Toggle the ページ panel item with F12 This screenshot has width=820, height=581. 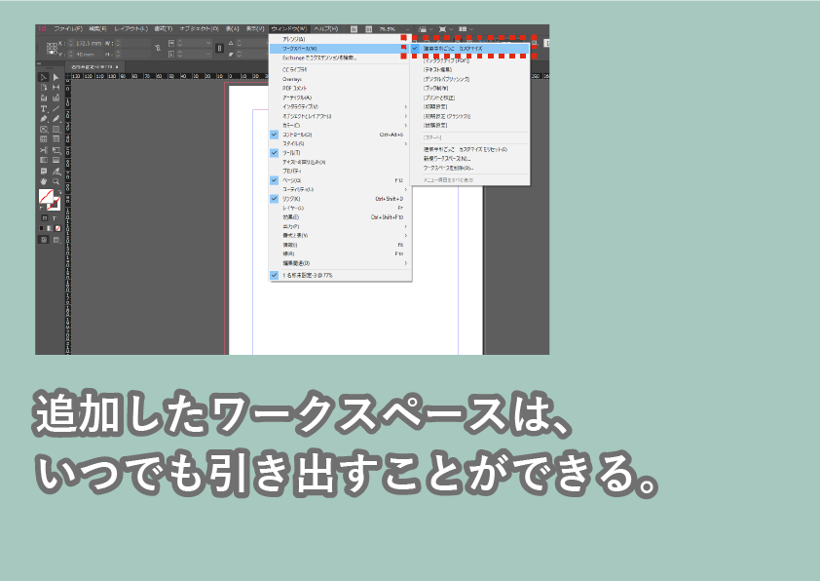click(x=338, y=180)
